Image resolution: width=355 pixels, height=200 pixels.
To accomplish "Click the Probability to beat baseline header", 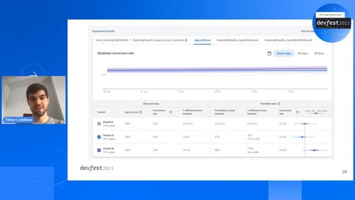I will click(x=225, y=112).
